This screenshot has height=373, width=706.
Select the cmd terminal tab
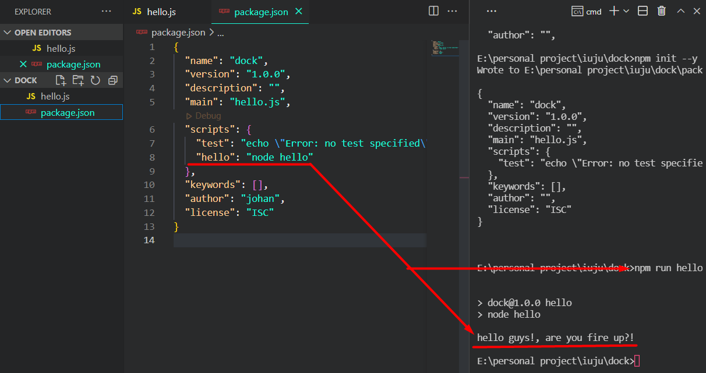(587, 11)
